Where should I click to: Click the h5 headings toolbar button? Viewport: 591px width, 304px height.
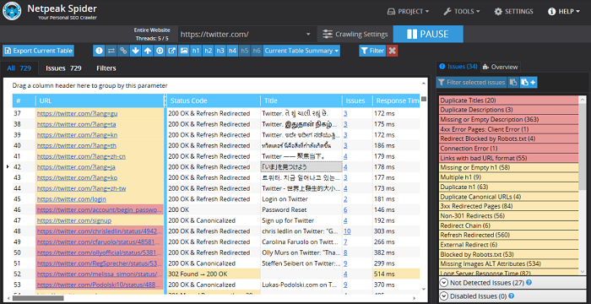(244, 51)
